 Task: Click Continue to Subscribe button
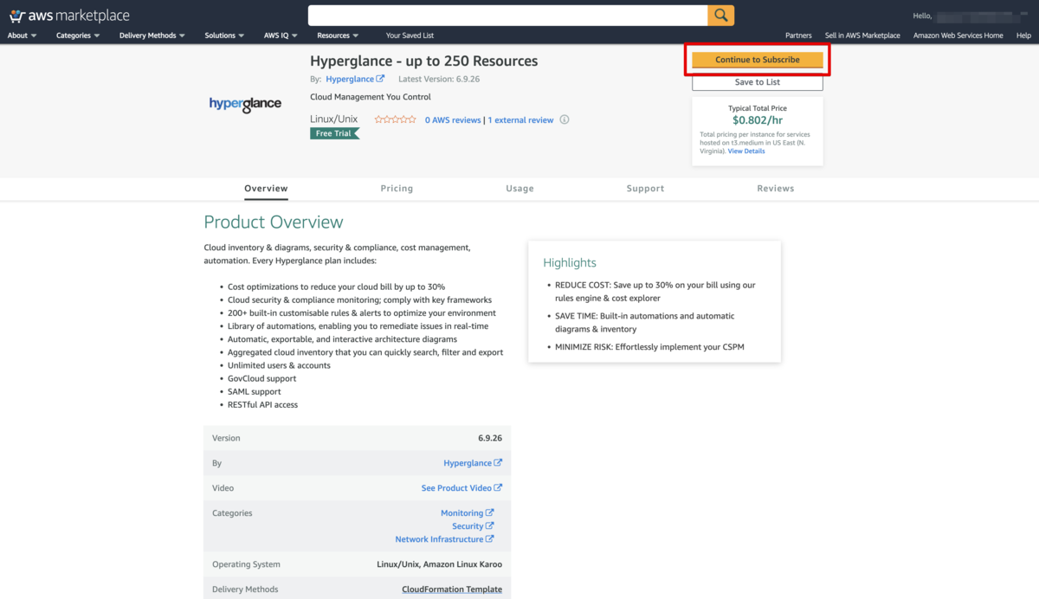(x=758, y=60)
